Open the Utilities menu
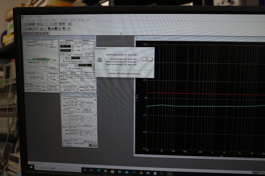This screenshot has width=265, height=176. point(73,20)
